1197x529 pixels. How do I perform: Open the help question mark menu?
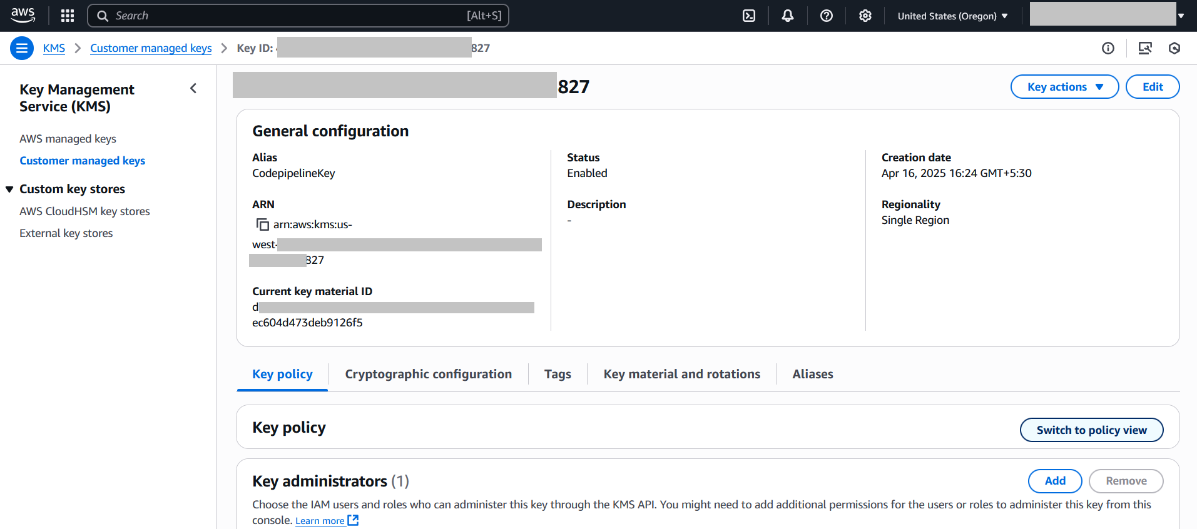coord(827,16)
